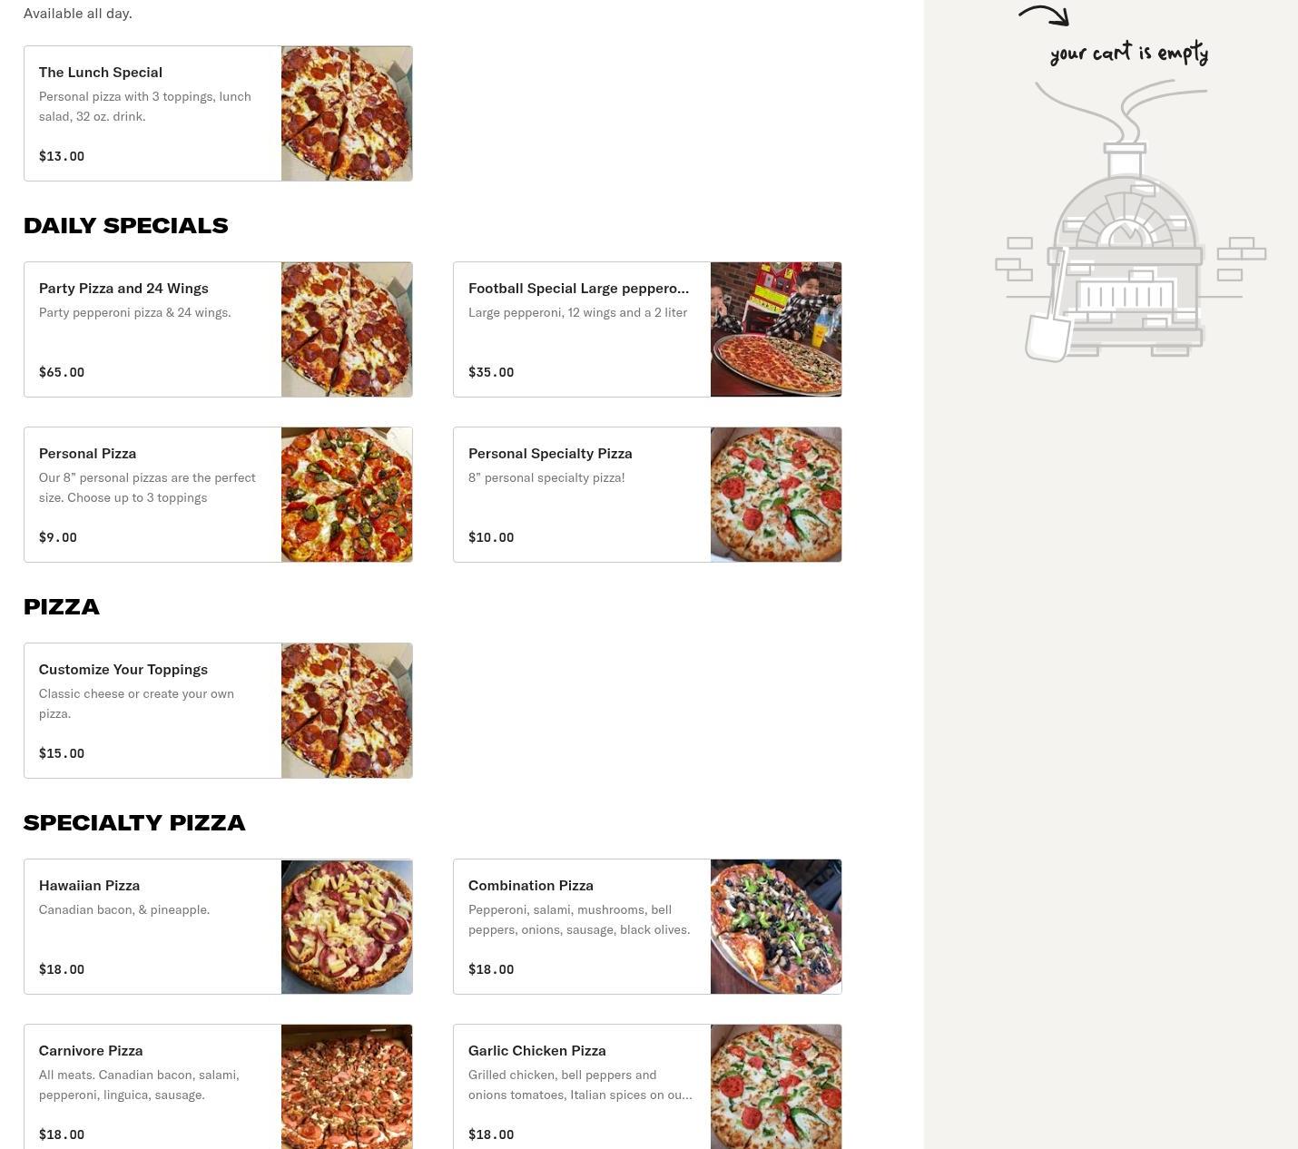Click Customize Your Toppings pizza picture

point(347,711)
